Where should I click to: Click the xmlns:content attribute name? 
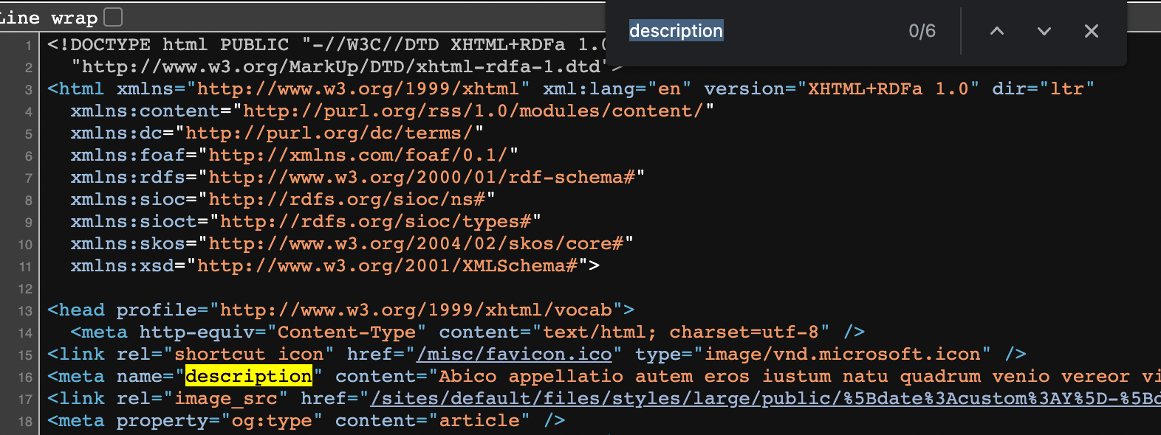(145, 111)
